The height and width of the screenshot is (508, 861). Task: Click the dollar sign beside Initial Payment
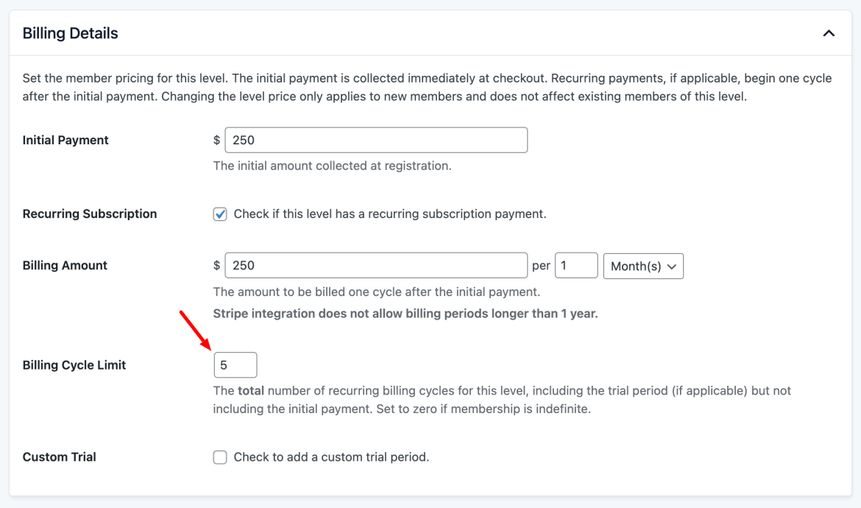[215, 140]
